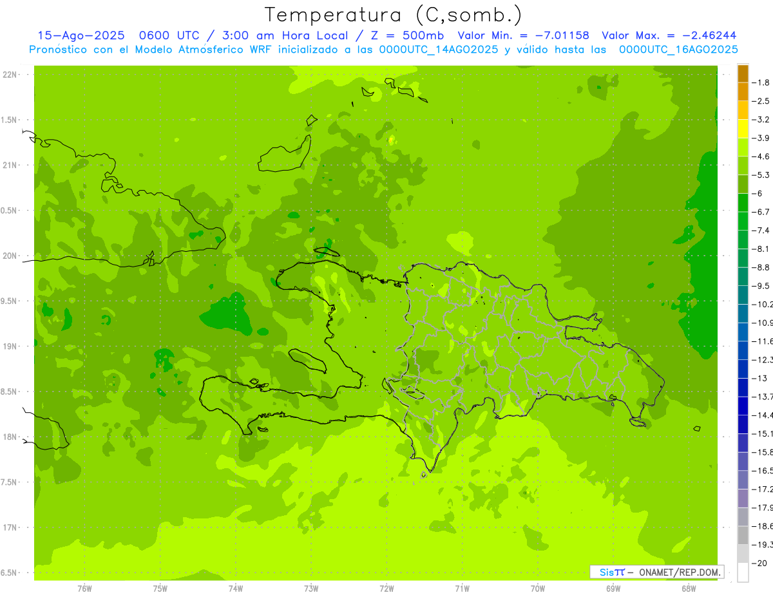Image resolution: width=773 pixels, height=597 pixels.
Task: Click the "18N" latitude label
Action: pos(10,437)
